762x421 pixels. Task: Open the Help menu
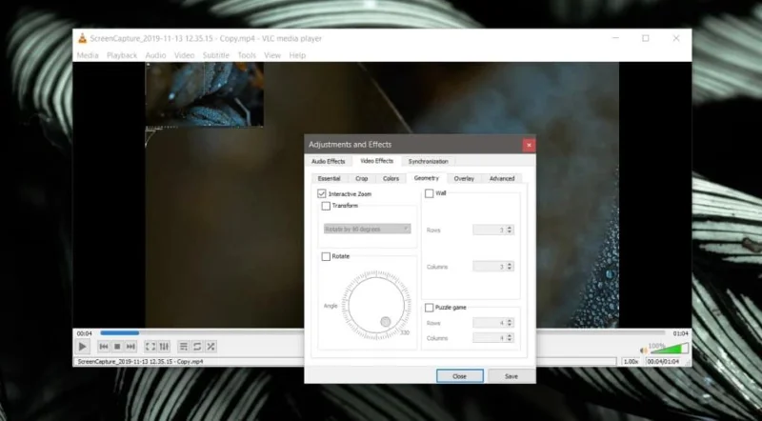(x=297, y=55)
